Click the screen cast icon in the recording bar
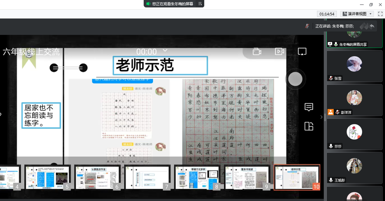This screenshot has width=385, height=201. (302, 52)
